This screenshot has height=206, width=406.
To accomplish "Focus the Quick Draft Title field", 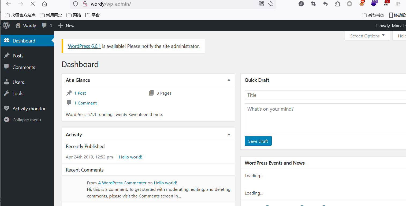I will coord(325,95).
